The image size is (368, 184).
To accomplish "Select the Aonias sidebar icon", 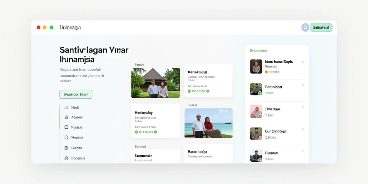I will tap(66, 117).
